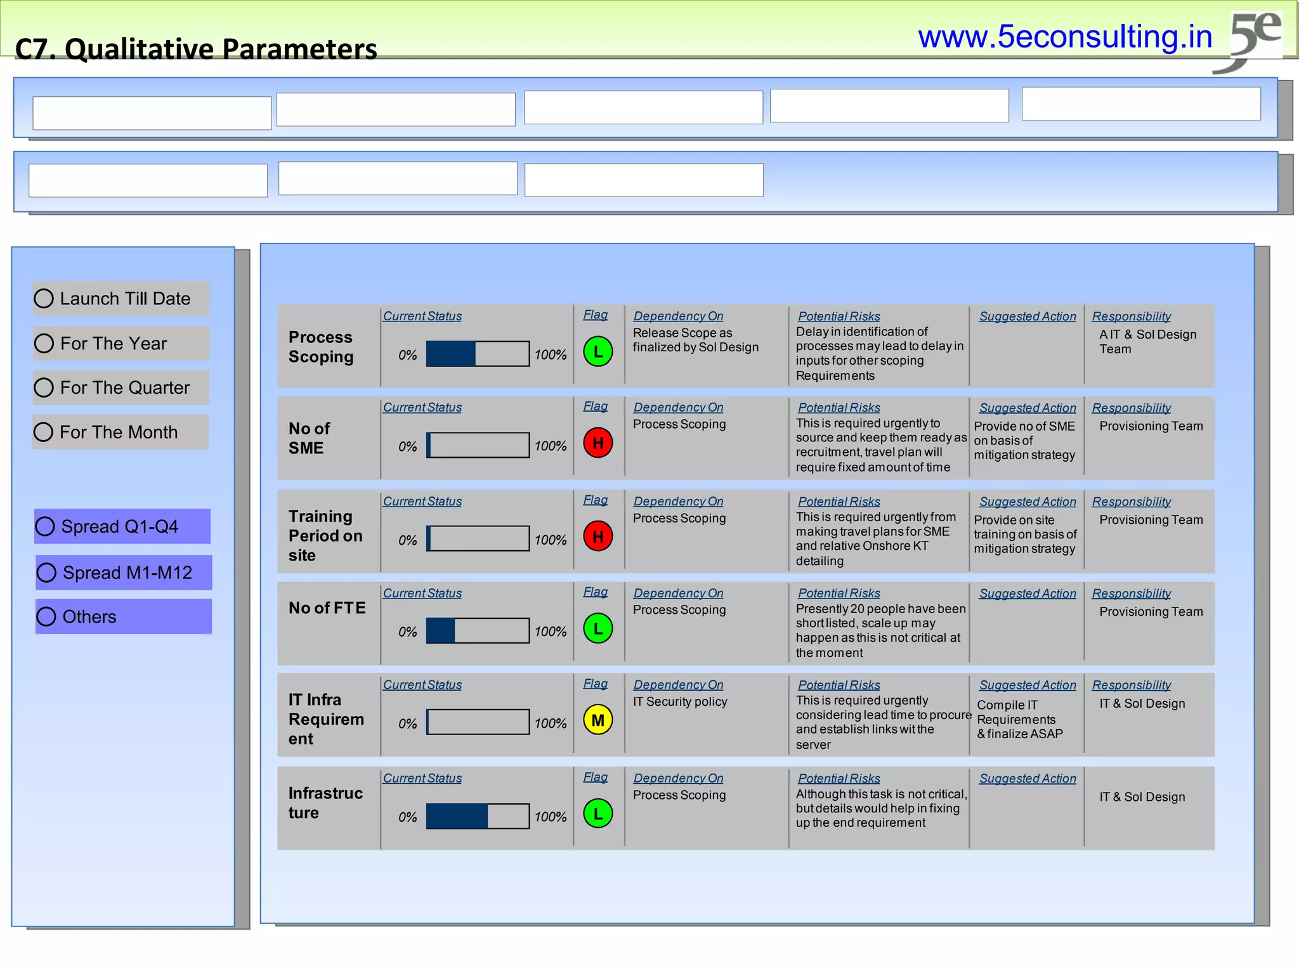
Task: Click the third empty field in the second filter row
Action: [644, 180]
